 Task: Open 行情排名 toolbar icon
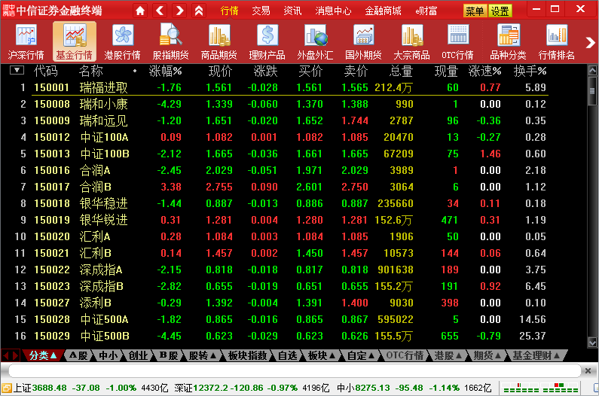[557, 41]
